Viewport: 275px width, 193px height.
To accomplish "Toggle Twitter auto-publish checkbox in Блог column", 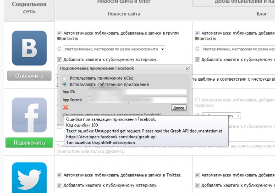I will tap(197, 175).
